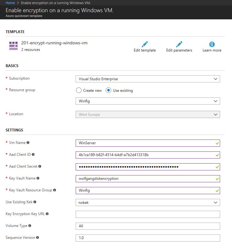Click template name '201-encrypt-running-windows-vm'
This screenshot has height=246, width=232.
(x=54, y=43)
